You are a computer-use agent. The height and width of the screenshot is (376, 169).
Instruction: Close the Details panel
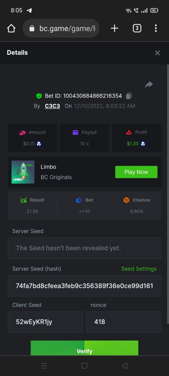pos(157,53)
